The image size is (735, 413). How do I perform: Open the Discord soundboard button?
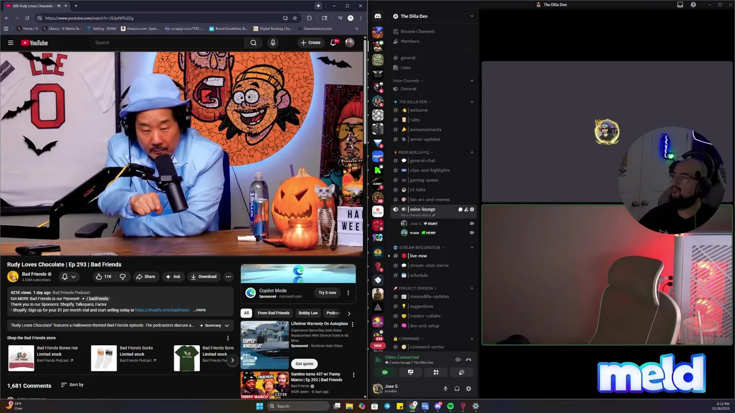[x=461, y=372]
